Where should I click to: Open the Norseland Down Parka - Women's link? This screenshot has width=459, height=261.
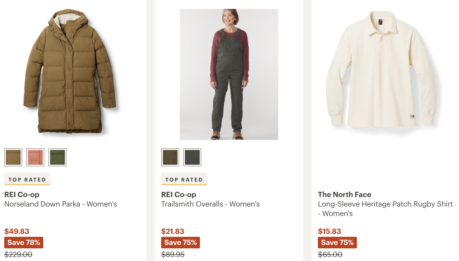pos(61,204)
